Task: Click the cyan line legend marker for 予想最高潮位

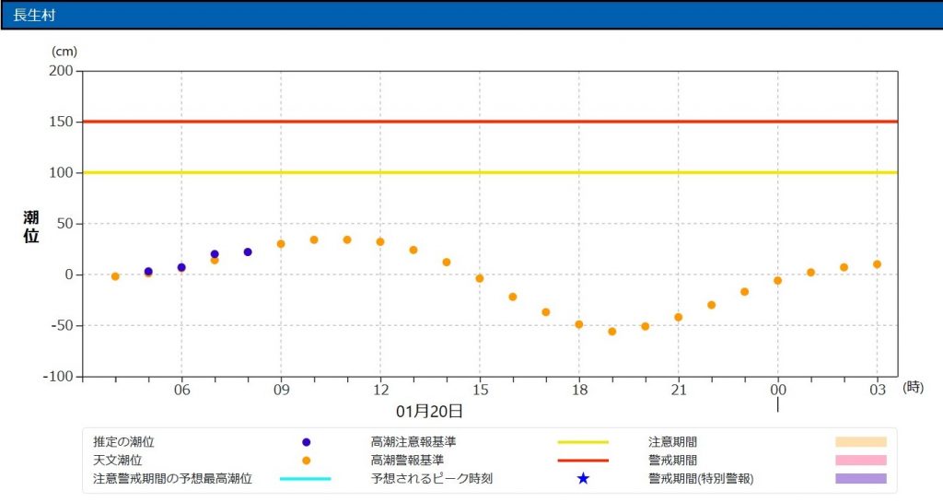Action: click(306, 479)
